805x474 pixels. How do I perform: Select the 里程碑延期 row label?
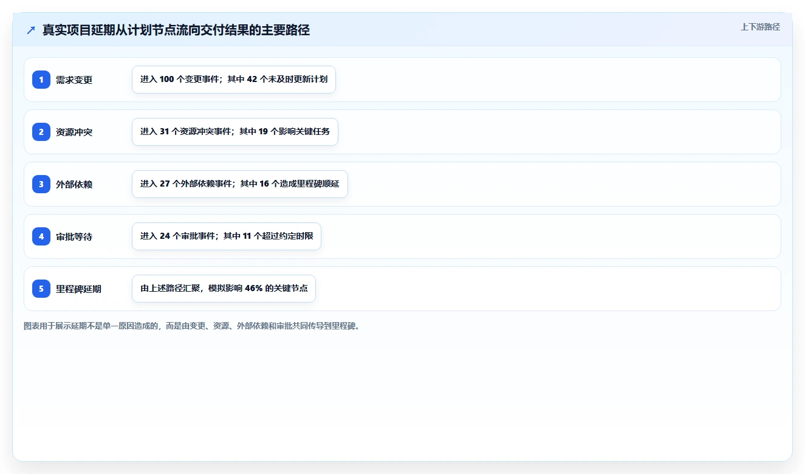click(78, 289)
